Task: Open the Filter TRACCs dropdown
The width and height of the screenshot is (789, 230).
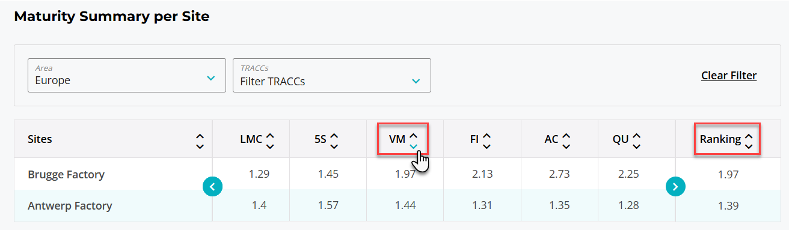Action: (332, 75)
